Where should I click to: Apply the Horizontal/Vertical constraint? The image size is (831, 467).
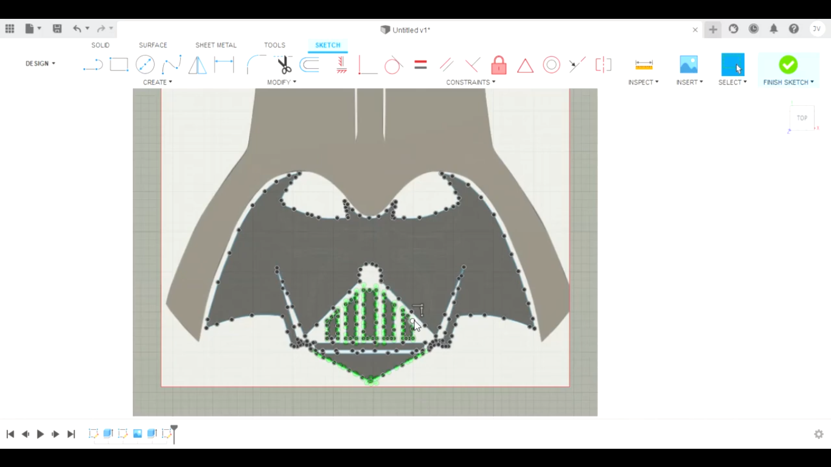pyautogui.click(x=342, y=64)
